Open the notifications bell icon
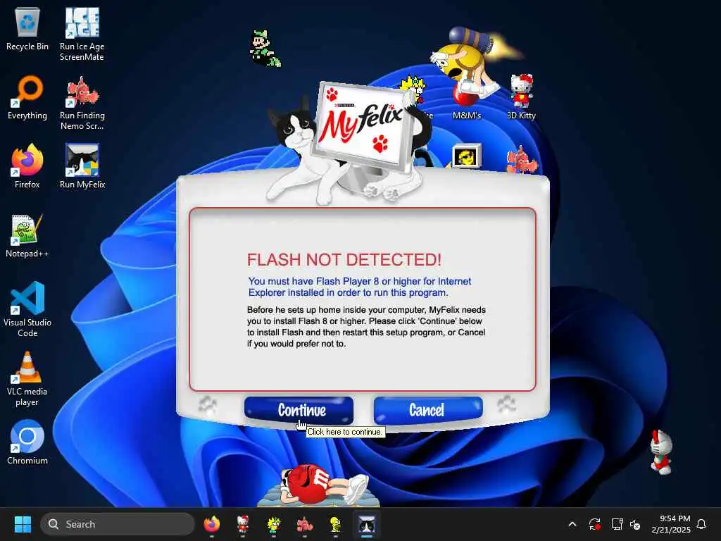Image resolution: width=721 pixels, height=541 pixels. pyautogui.click(x=701, y=524)
